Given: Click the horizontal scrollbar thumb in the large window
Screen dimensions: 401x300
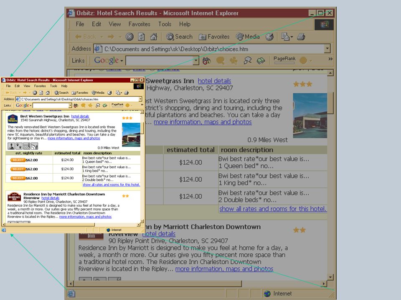Looking at the screenshot, I should tap(158, 283).
